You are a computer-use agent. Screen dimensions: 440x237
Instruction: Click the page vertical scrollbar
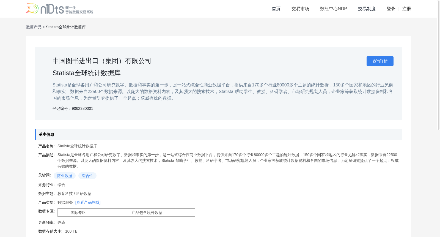[439, 65]
